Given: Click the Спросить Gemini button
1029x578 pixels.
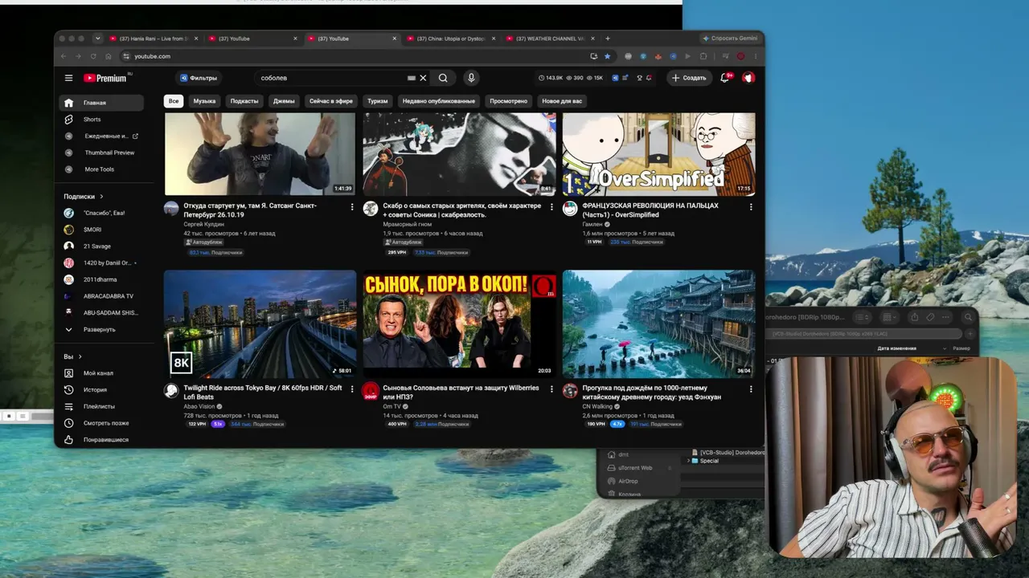Looking at the screenshot, I should point(730,39).
